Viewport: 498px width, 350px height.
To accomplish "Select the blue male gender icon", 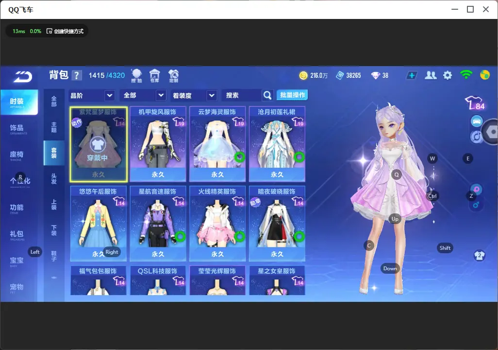I will (x=476, y=205).
